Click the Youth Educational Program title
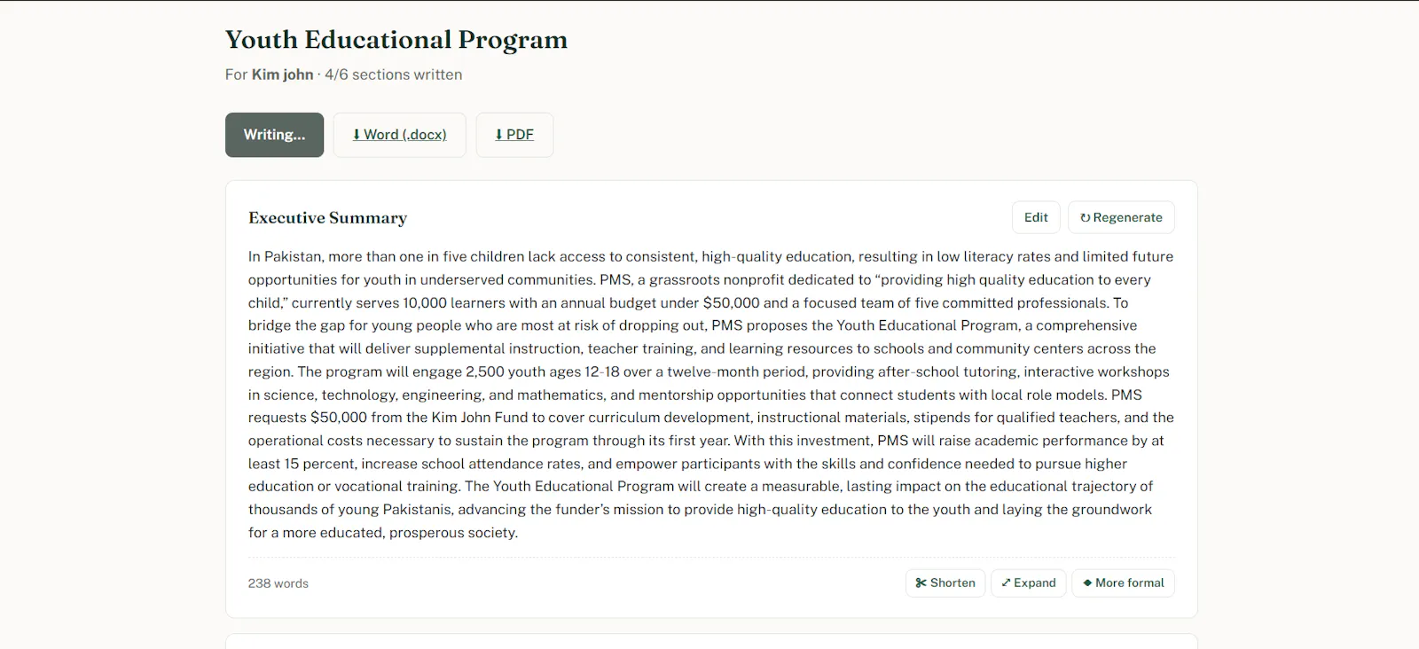The height and width of the screenshot is (649, 1419). (396, 40)
